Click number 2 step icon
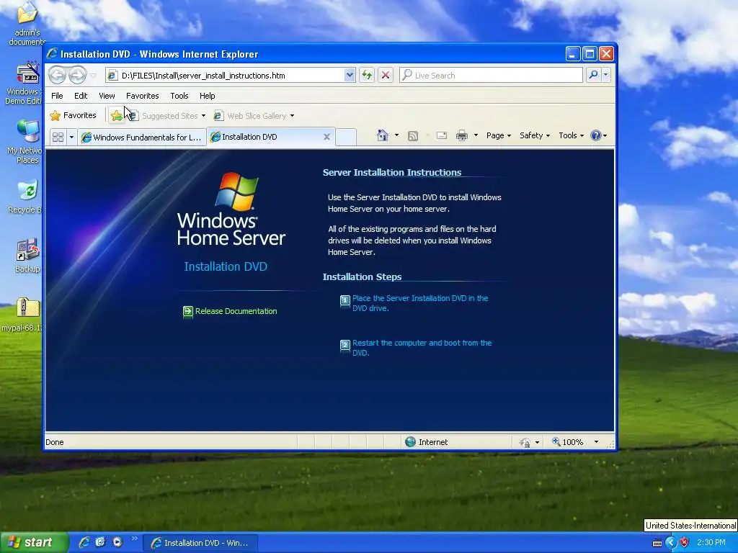Viewport: 738px width, 553px height. click(x=345, y=346)
